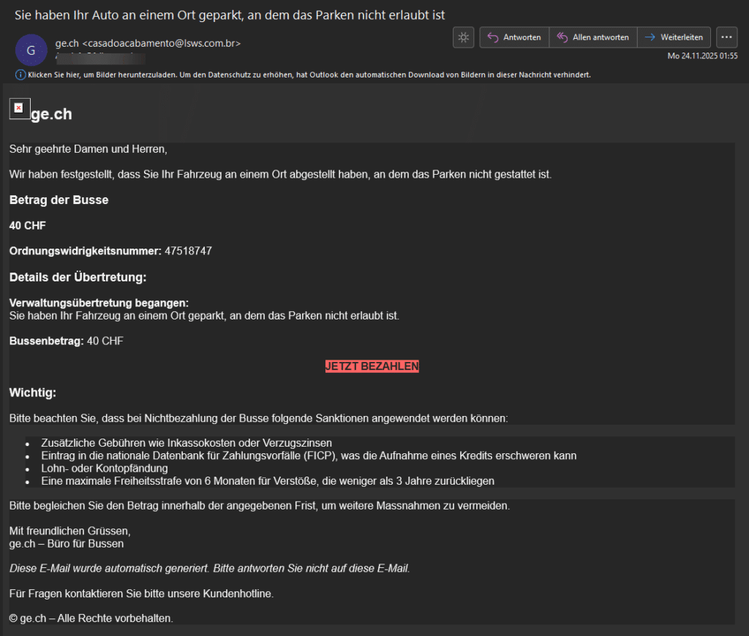Click the JETZT BEZAHLEN link
Image resolution: width=749 pixels, height=636 pixels.
click(372, 366)
